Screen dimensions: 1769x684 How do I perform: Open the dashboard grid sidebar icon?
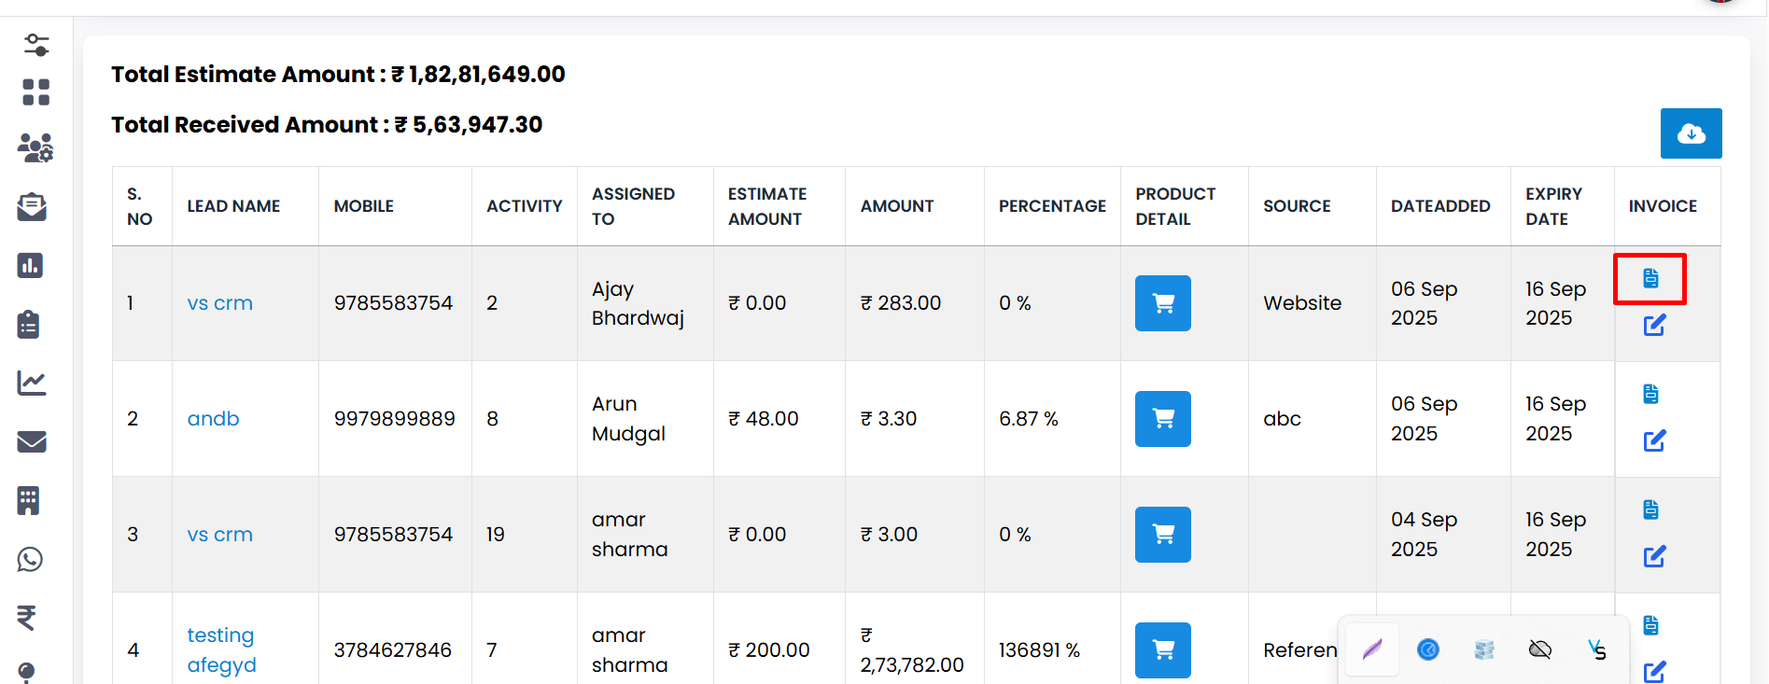click(35, 92)
